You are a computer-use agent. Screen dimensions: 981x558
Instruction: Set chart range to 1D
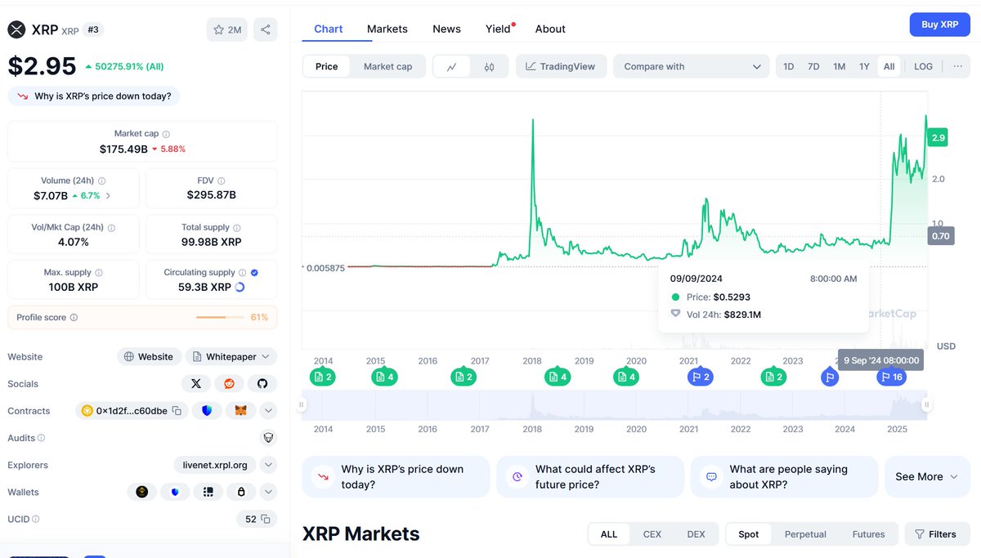pyautogui.click(x=788, y=67)
